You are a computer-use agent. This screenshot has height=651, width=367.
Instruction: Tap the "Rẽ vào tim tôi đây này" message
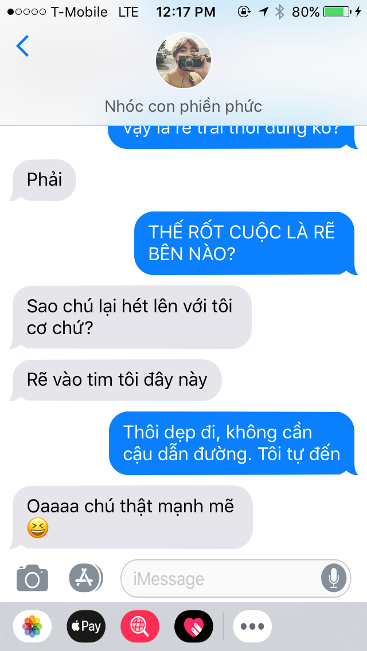click(x=115, y=381)
